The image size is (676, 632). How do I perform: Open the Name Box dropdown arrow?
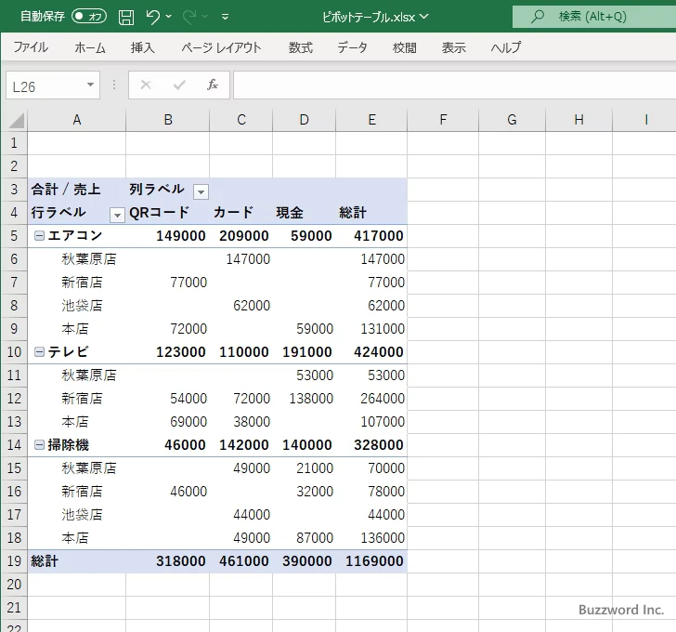pos(91,85)
